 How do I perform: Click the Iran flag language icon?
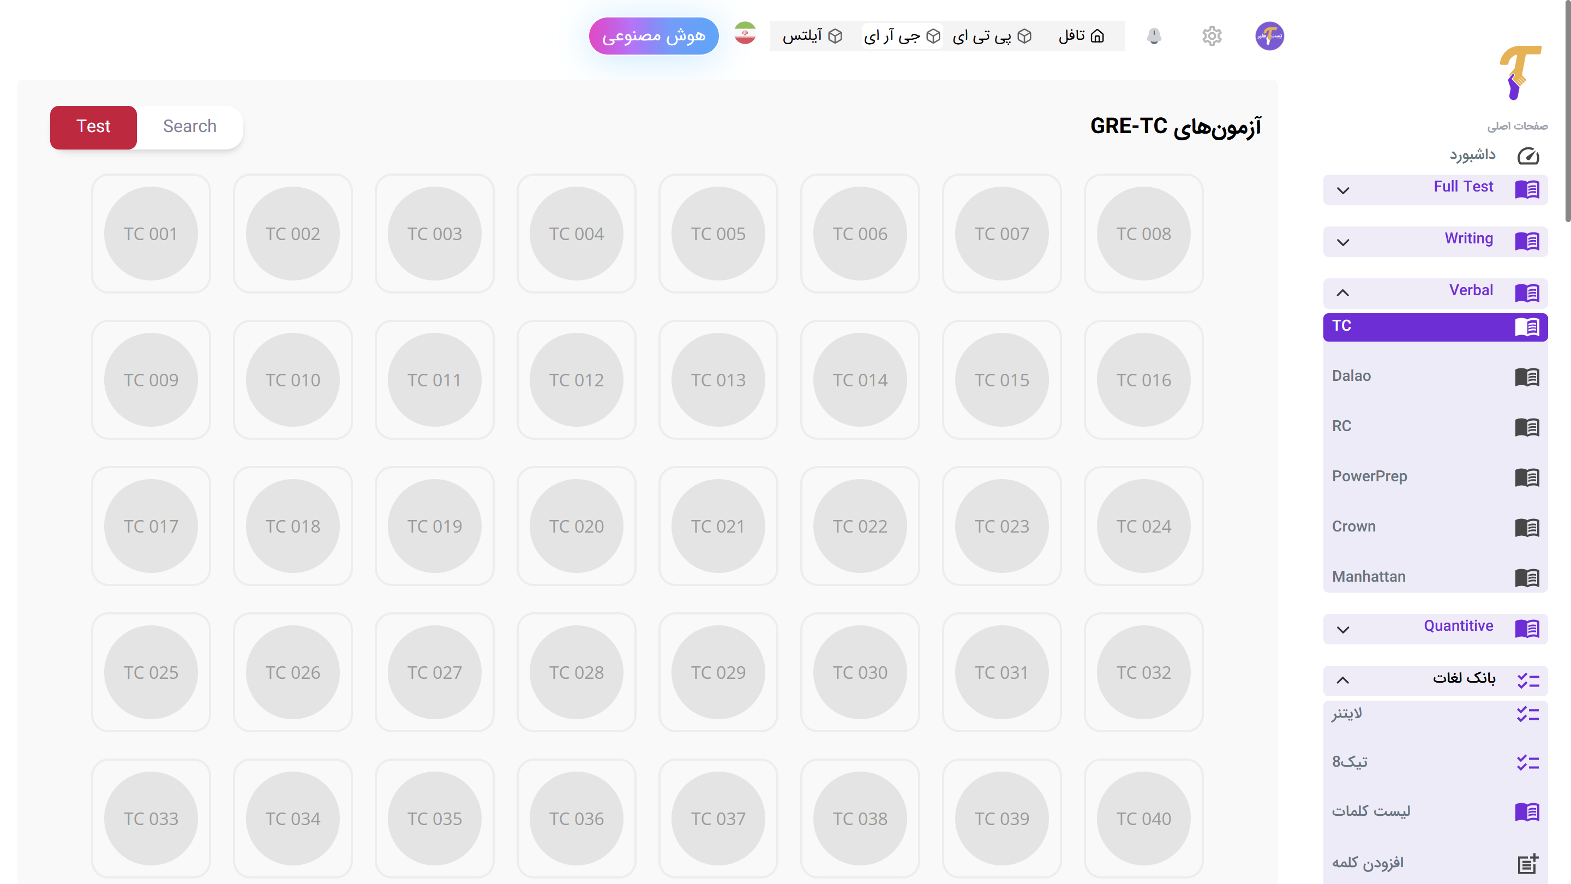click(745, 33)
